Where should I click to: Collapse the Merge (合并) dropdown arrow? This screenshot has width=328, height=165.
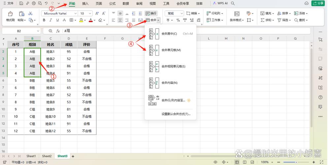[x=158, y=20]
